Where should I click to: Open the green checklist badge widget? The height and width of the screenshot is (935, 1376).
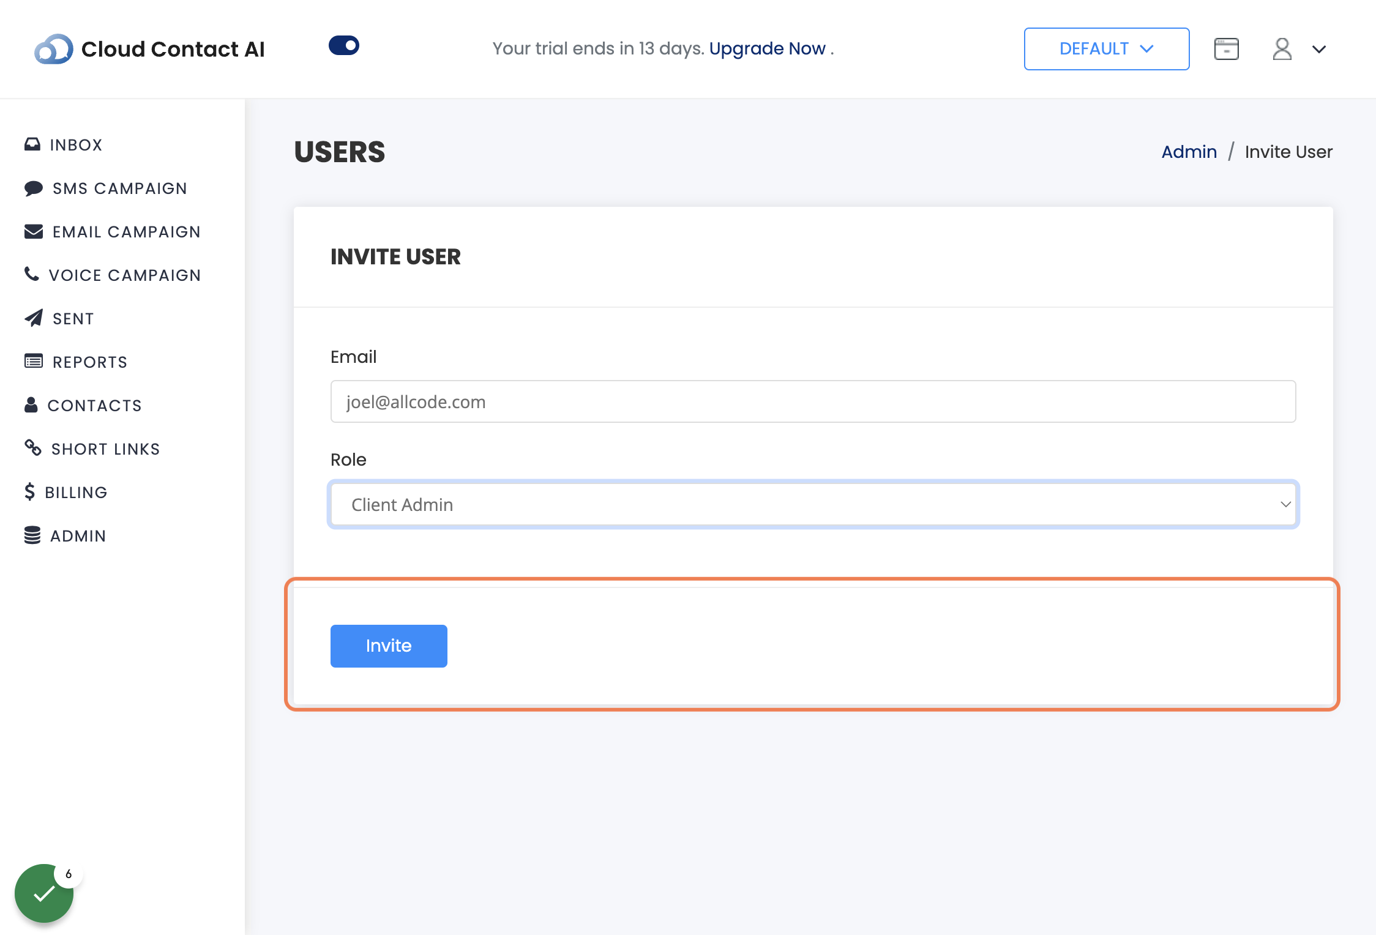coord(44,893)
